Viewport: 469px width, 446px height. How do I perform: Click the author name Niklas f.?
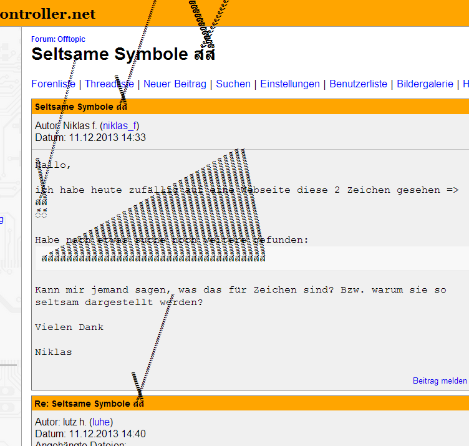pyautogui.click(x=80, y=125)
